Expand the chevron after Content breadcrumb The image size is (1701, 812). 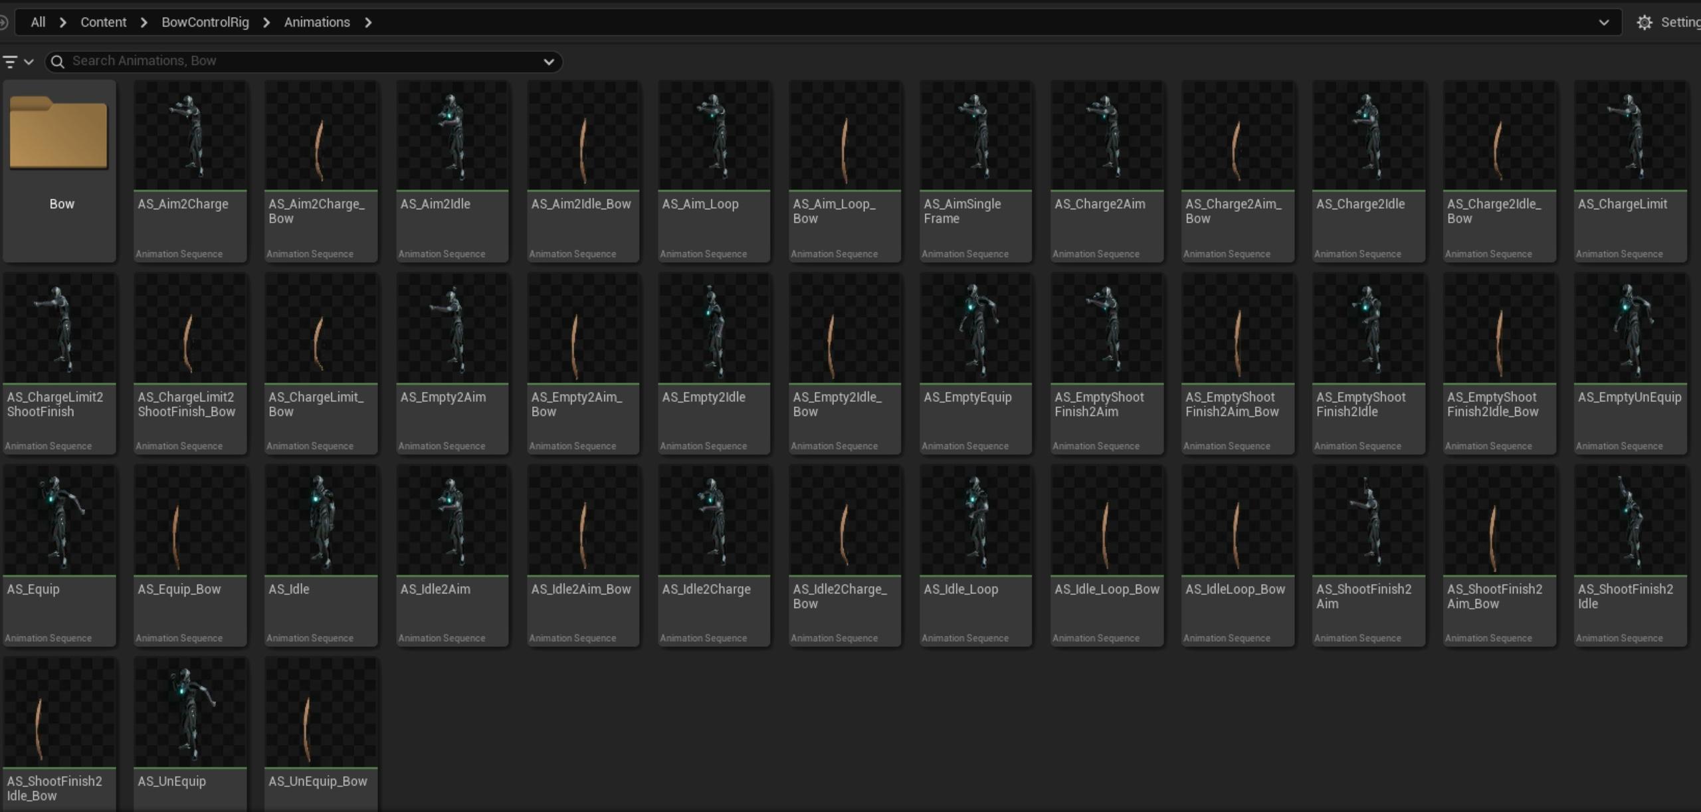[144, 23]
